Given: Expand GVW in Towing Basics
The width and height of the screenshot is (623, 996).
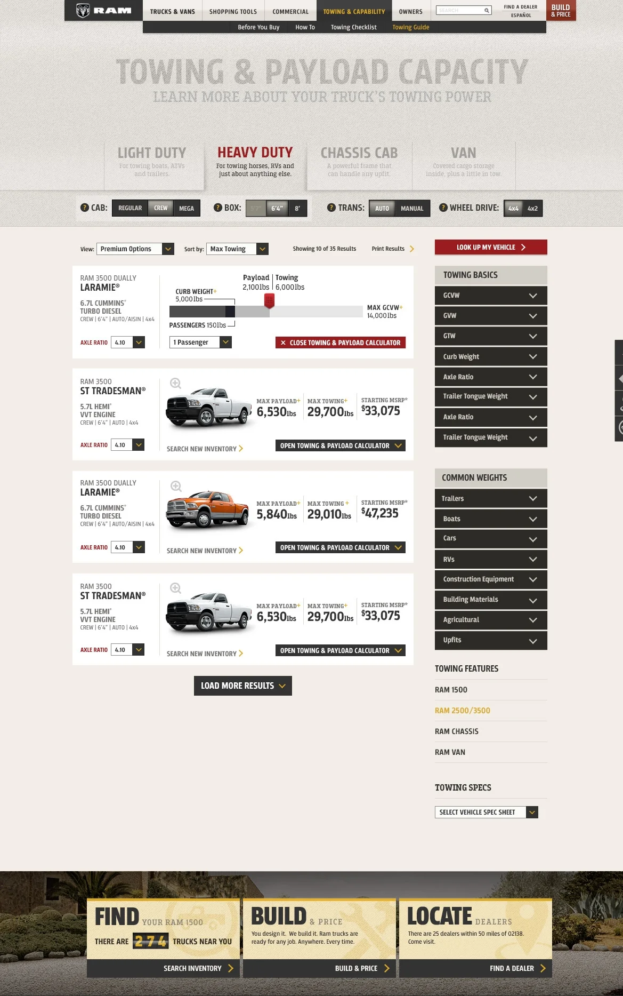Looking at the screenshot, I should tap(491, 316).
